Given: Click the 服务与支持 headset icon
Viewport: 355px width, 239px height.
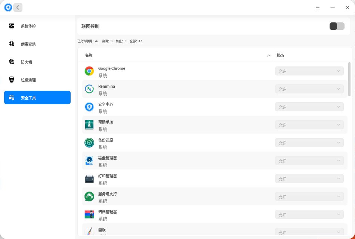Looking at the screenshot, I should (89, 196).
